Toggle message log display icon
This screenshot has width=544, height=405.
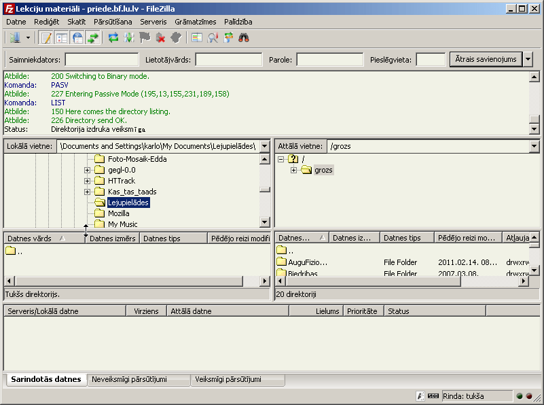point(46,37)
